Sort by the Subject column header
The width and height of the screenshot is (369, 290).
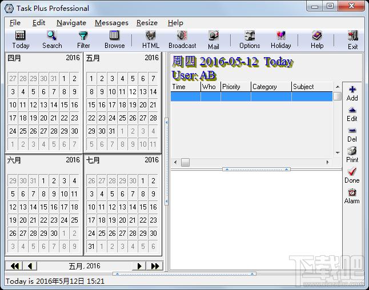click(312, 87)
